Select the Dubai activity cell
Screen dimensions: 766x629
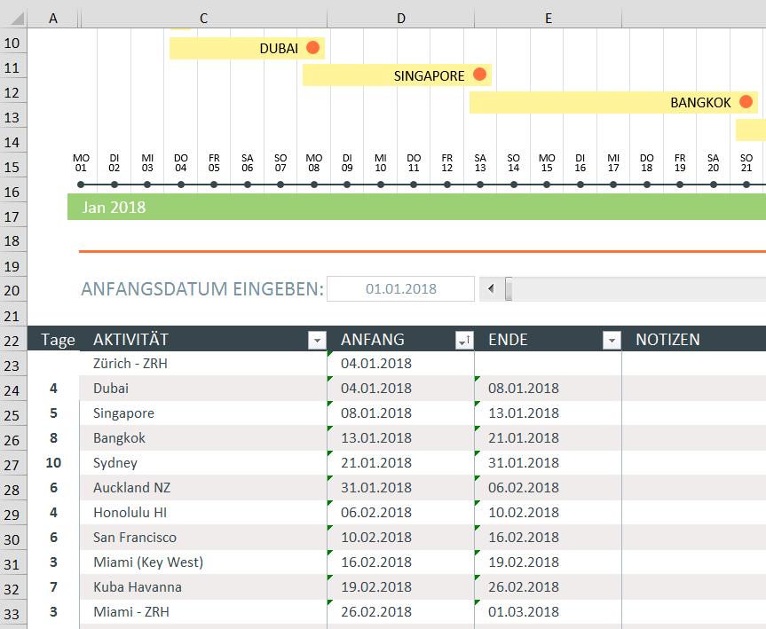(x=203, y=389)
